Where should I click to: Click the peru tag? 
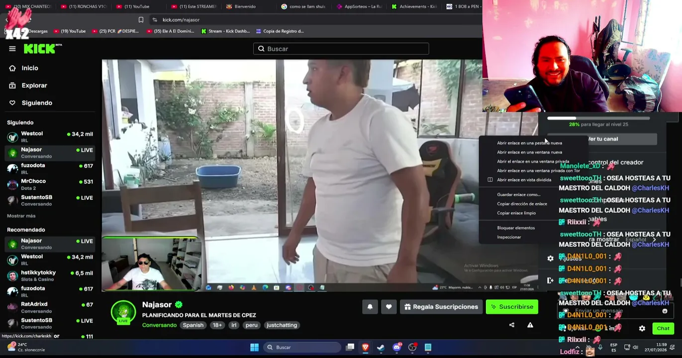251,325
